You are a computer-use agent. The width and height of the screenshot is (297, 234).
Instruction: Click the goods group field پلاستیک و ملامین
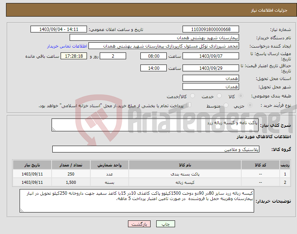click(156, 149)
